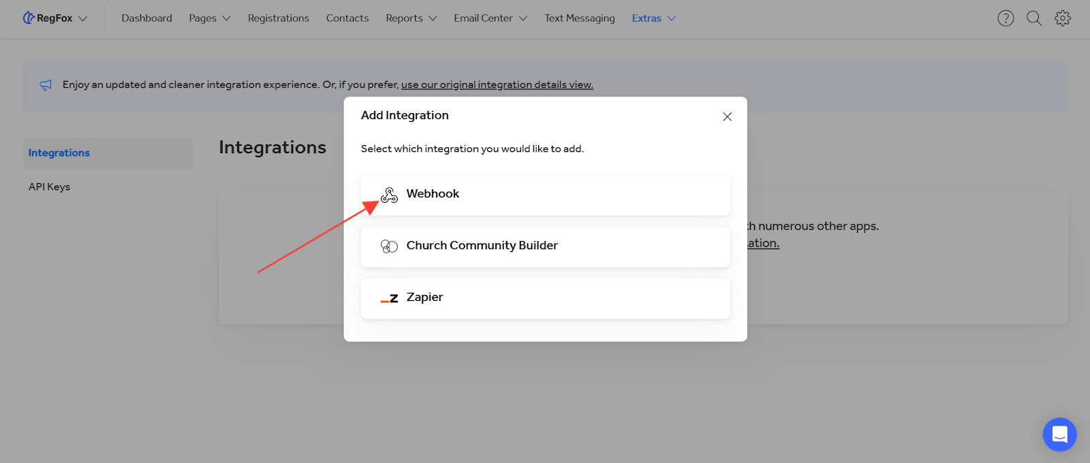
Task: Open the chat support bubble
Action: 1060,434
